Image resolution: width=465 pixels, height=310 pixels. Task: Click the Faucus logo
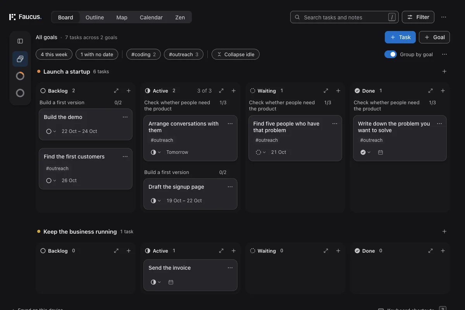point(25,17)
